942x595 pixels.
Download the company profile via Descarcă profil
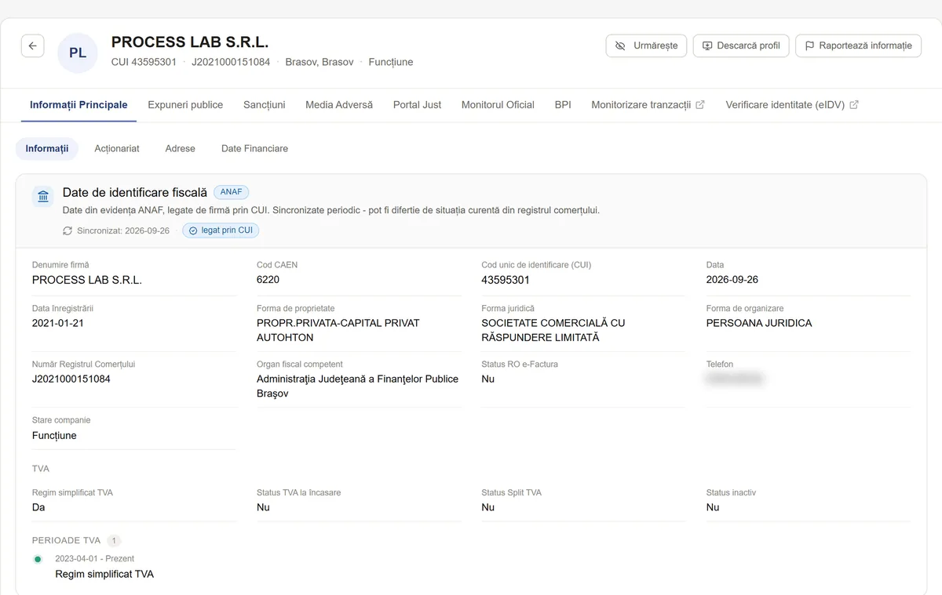coord(740,45)
